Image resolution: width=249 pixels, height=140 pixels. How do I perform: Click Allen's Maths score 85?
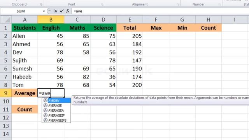point(77,36)
